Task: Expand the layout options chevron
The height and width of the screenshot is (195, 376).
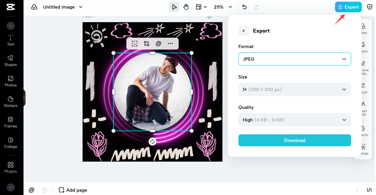Action: pyautogui.click(x=205, y=7)
